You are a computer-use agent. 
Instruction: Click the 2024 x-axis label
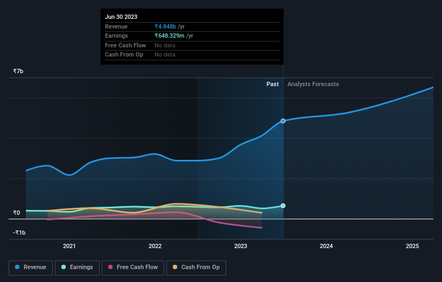(326, 246)
